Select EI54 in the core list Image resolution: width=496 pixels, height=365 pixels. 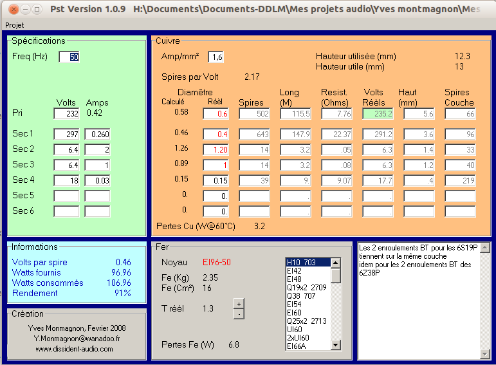pyautogui.click(x=308, y=304)
